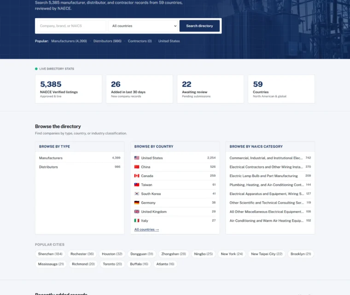Select the New Taipei City (22) chip
The height and width of the screenshot is (295, 350).
pyautogui.click(x=267, y=254)
